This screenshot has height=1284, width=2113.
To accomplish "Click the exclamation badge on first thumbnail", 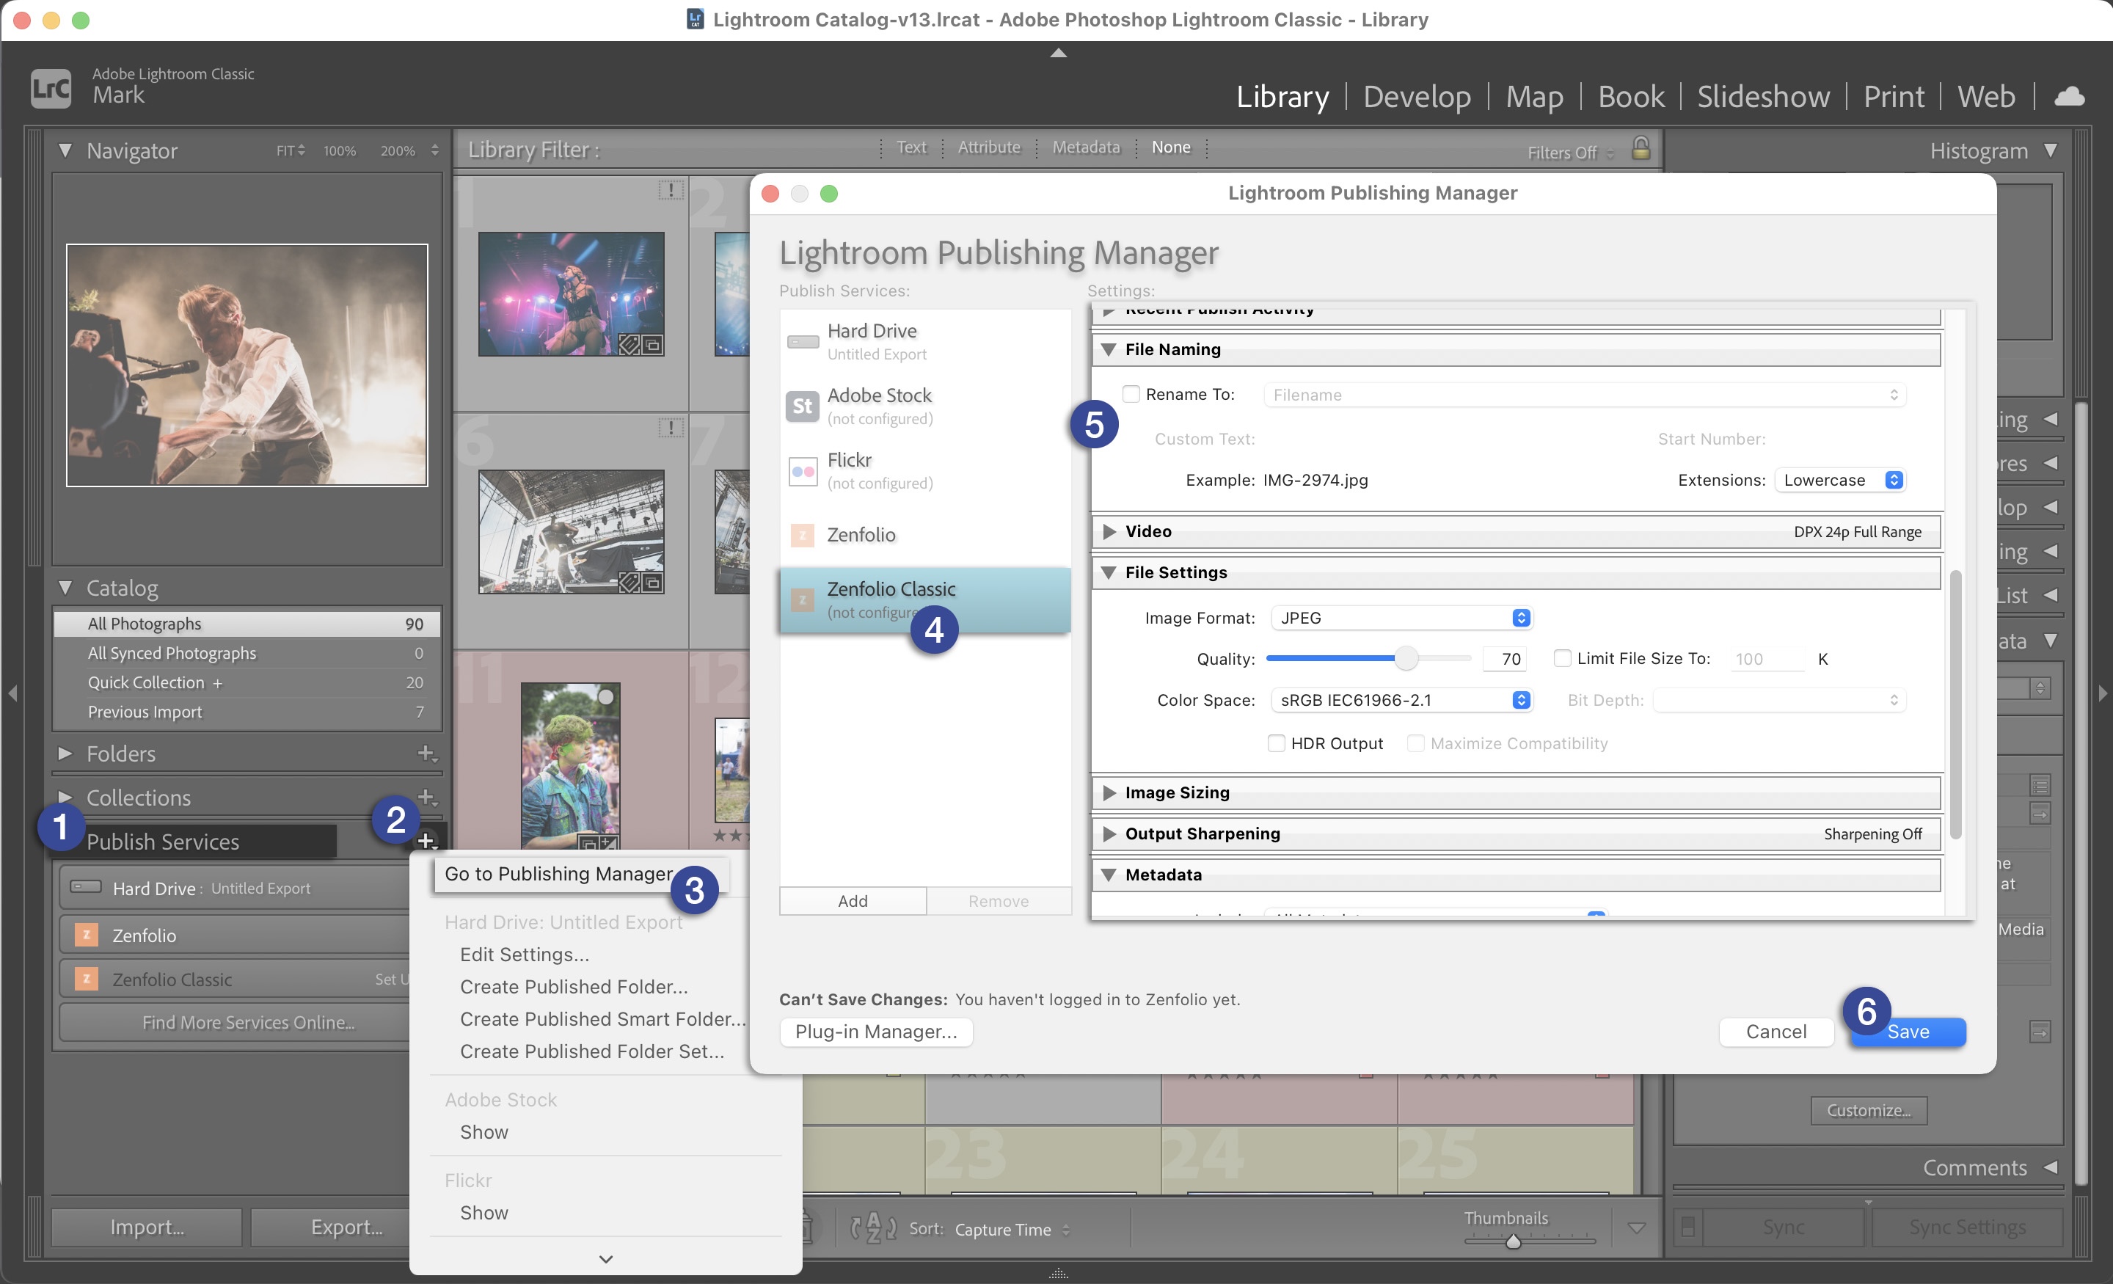I will (671, 189).
